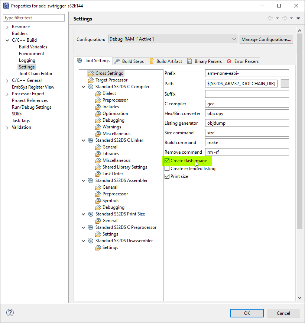Expand the Validation tree node
The height and width of the screenshot is (323, 305).
point(7,128)
